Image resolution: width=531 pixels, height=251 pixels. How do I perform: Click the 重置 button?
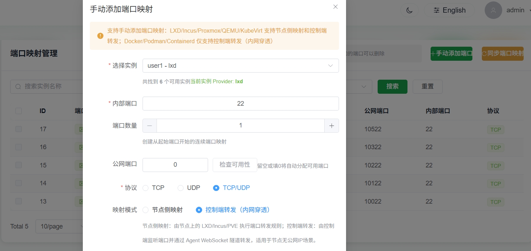coord(427,86)
